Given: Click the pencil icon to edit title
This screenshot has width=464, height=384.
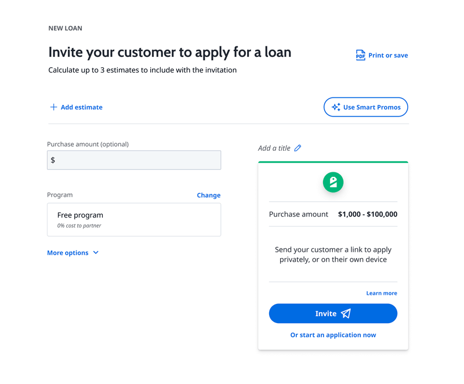Looking at the screenshot, I should (298, 148).
